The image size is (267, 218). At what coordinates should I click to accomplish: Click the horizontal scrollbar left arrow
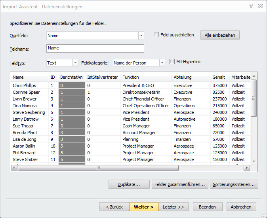click(14, 168)
